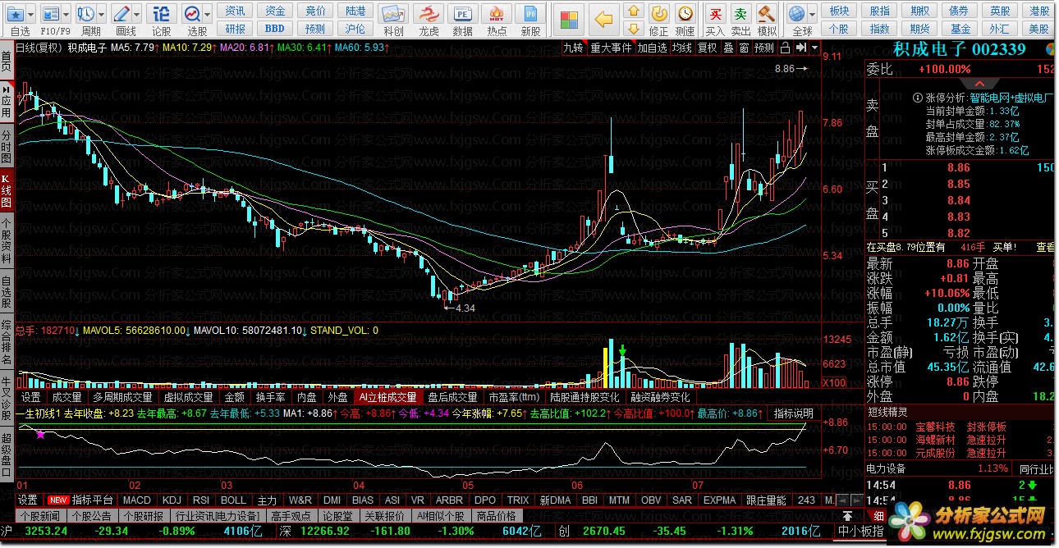Image resolution: width=1059 pixels, height=548 pixels.
Task: Expand the 自选 dropdown arrow
Action: coord(32,15)
